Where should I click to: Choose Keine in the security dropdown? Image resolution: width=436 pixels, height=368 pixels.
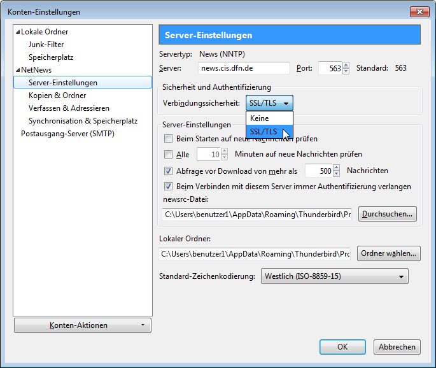pyautogui.click(x=260, y=118)
